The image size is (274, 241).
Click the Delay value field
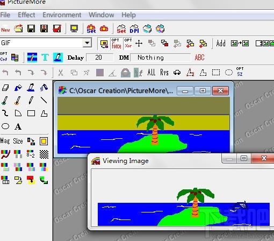click(99, 58)
